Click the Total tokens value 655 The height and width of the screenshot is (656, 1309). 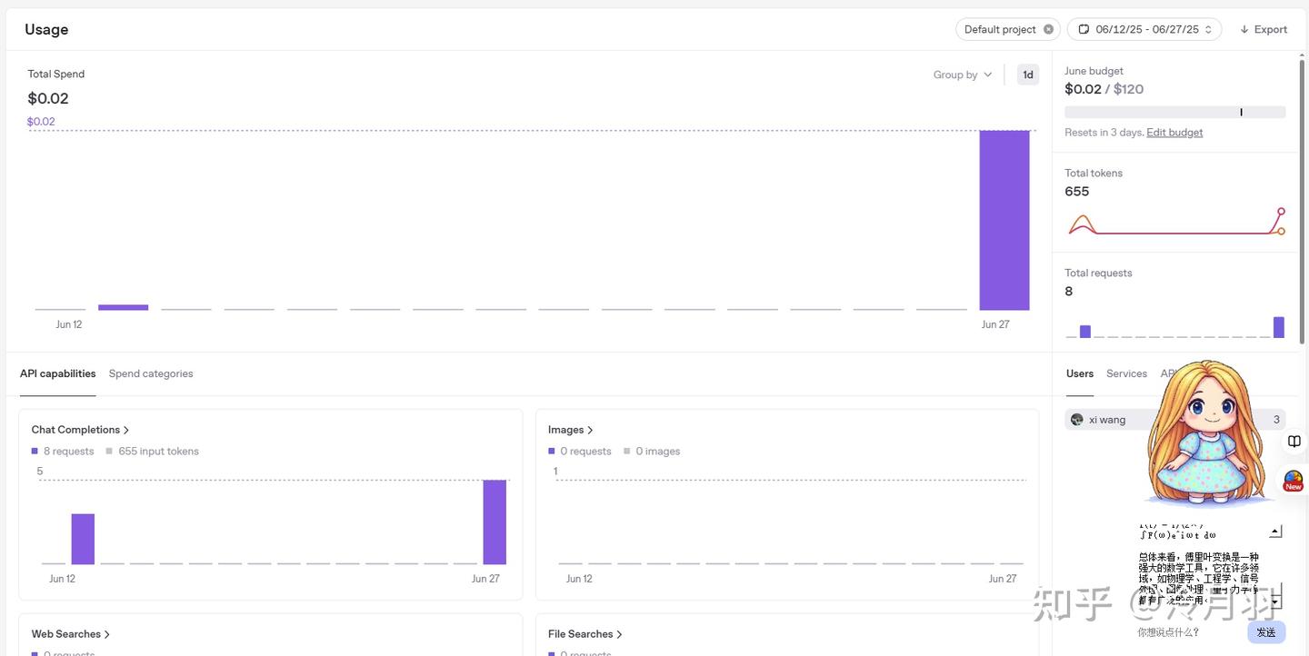(x=1077, y=192)
